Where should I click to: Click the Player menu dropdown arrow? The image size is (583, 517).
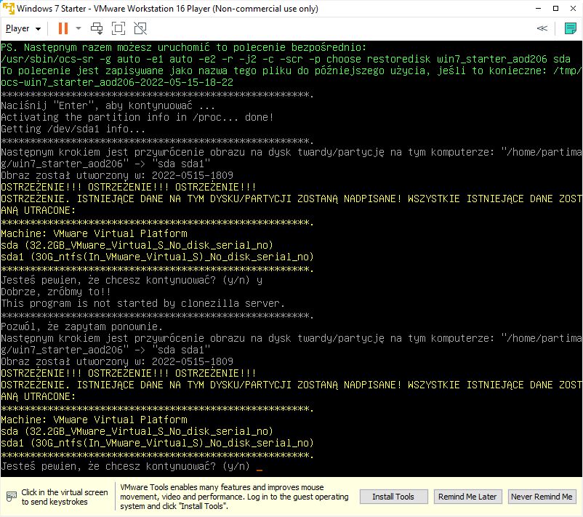(x=39, y=29)
